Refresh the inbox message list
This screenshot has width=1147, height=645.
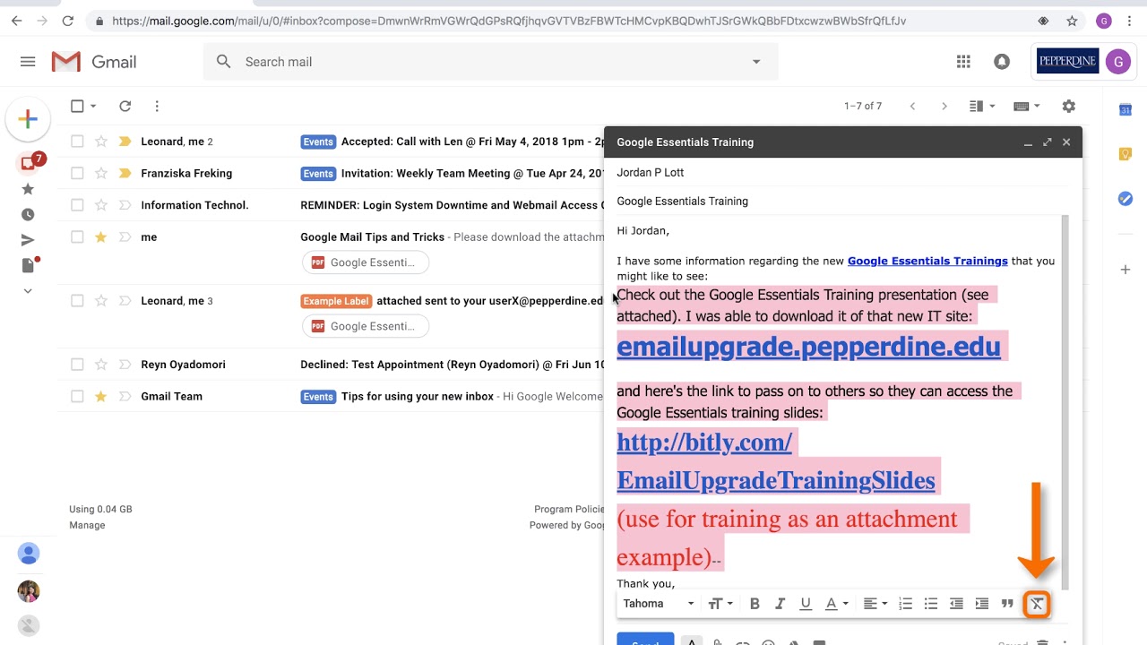tap(125, 106)
